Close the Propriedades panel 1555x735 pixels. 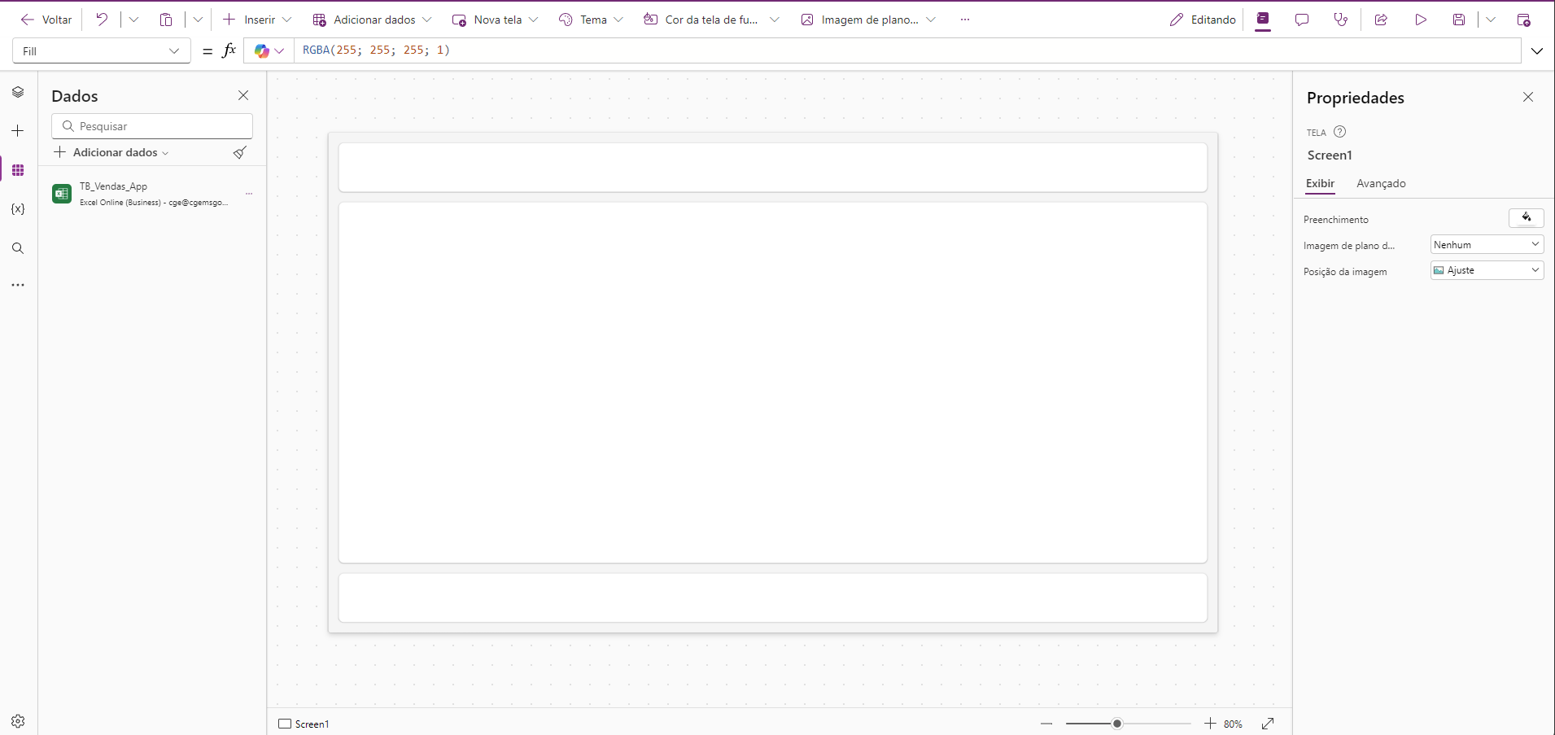pyautogui.click(x=1528, y=97)
